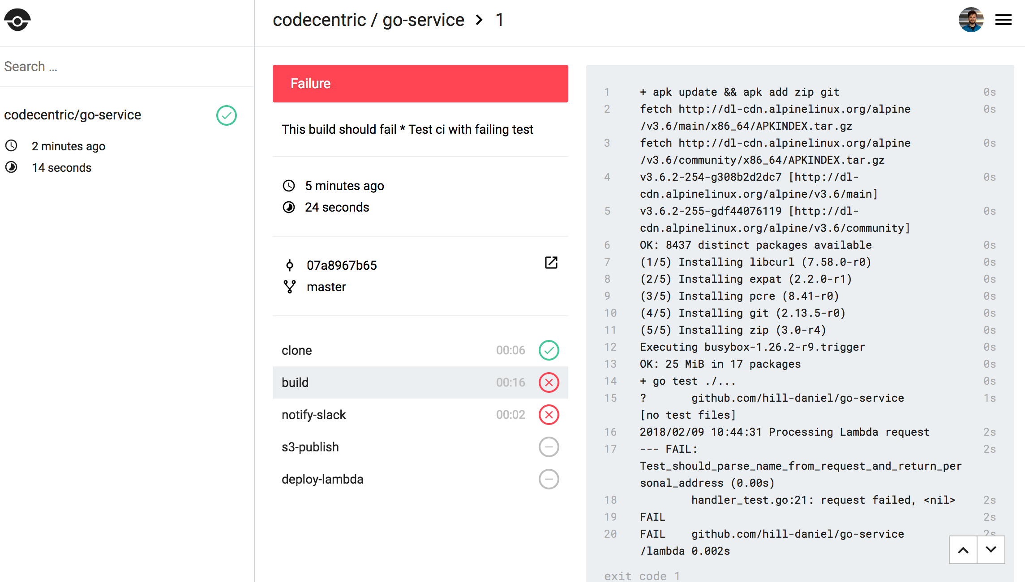
Task: Click the notify-slack failure icon
Action: pos(549,415)
